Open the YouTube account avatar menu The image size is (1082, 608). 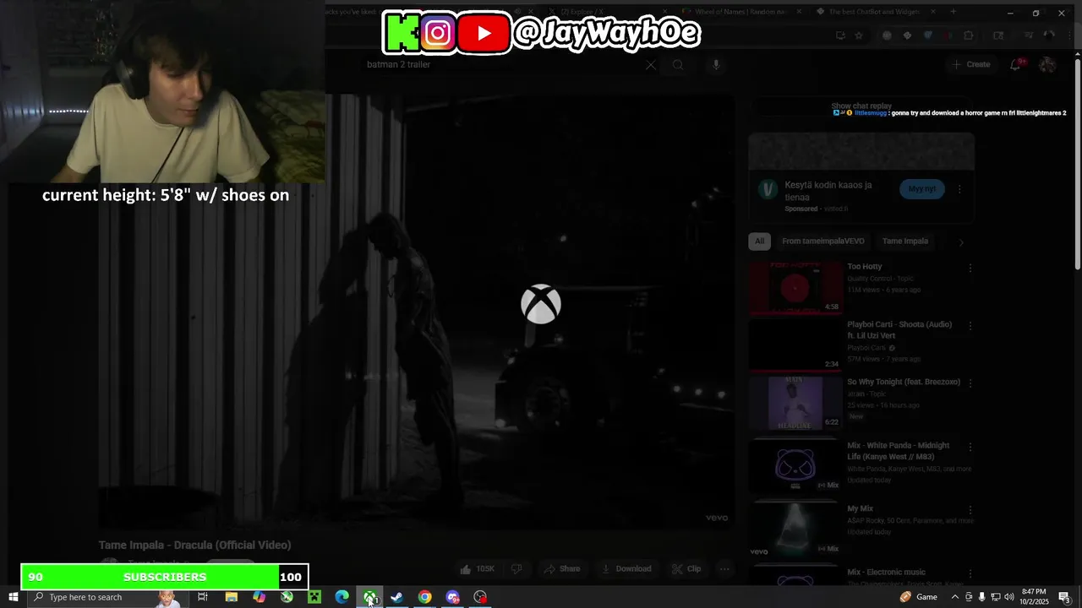click(x=1046, y=64)
